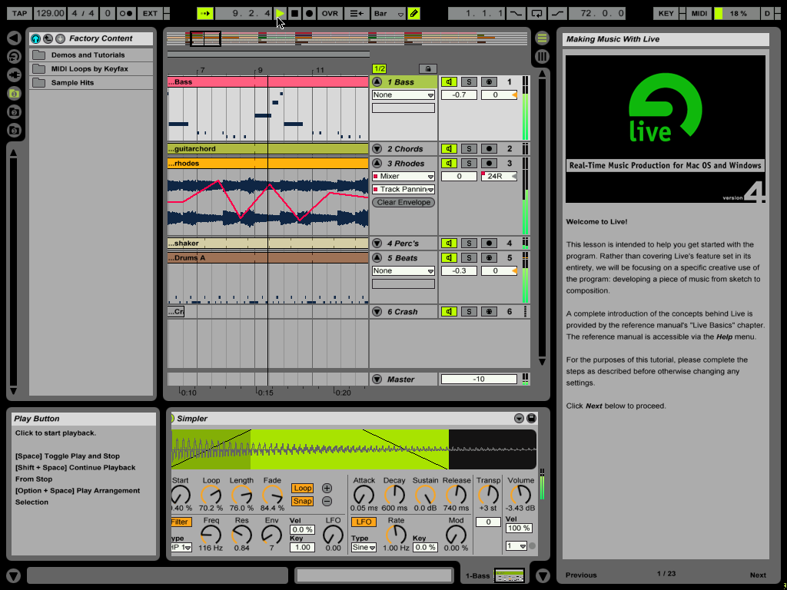This screenshot has width=787, height=590.
Task: Select File Browser 1 icon
Action: pos(14,93)
